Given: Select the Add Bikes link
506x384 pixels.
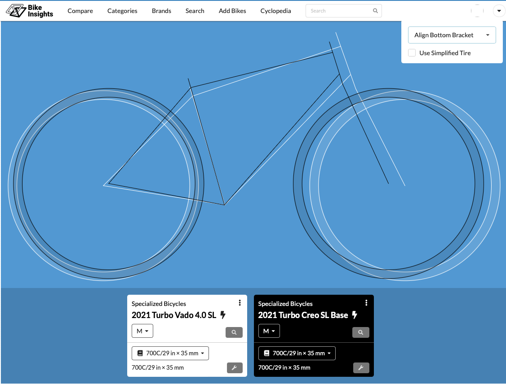Looking at the screenshot, I should coord(232,11).
